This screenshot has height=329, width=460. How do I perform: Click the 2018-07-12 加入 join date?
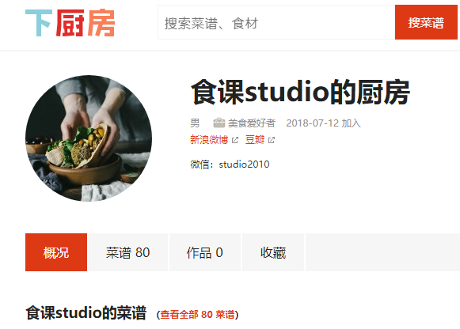[323, 123]
